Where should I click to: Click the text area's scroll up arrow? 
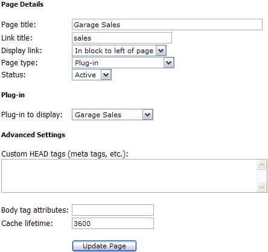262,165
